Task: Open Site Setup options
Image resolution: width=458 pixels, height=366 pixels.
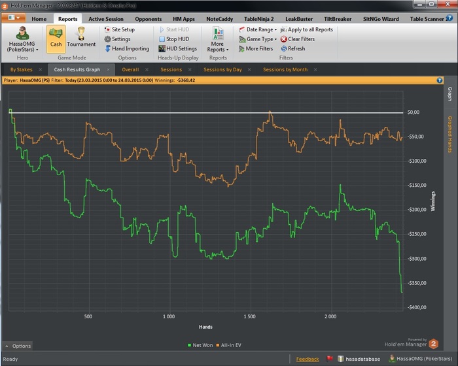Action: (120, 29)
